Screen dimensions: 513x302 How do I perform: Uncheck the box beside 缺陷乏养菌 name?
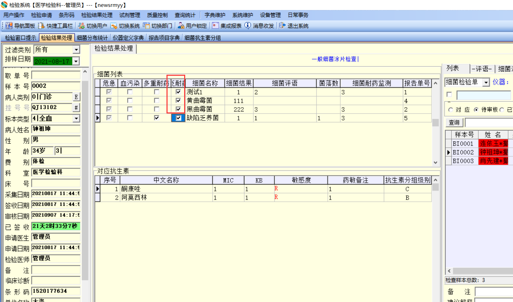(x=178, y=118)
